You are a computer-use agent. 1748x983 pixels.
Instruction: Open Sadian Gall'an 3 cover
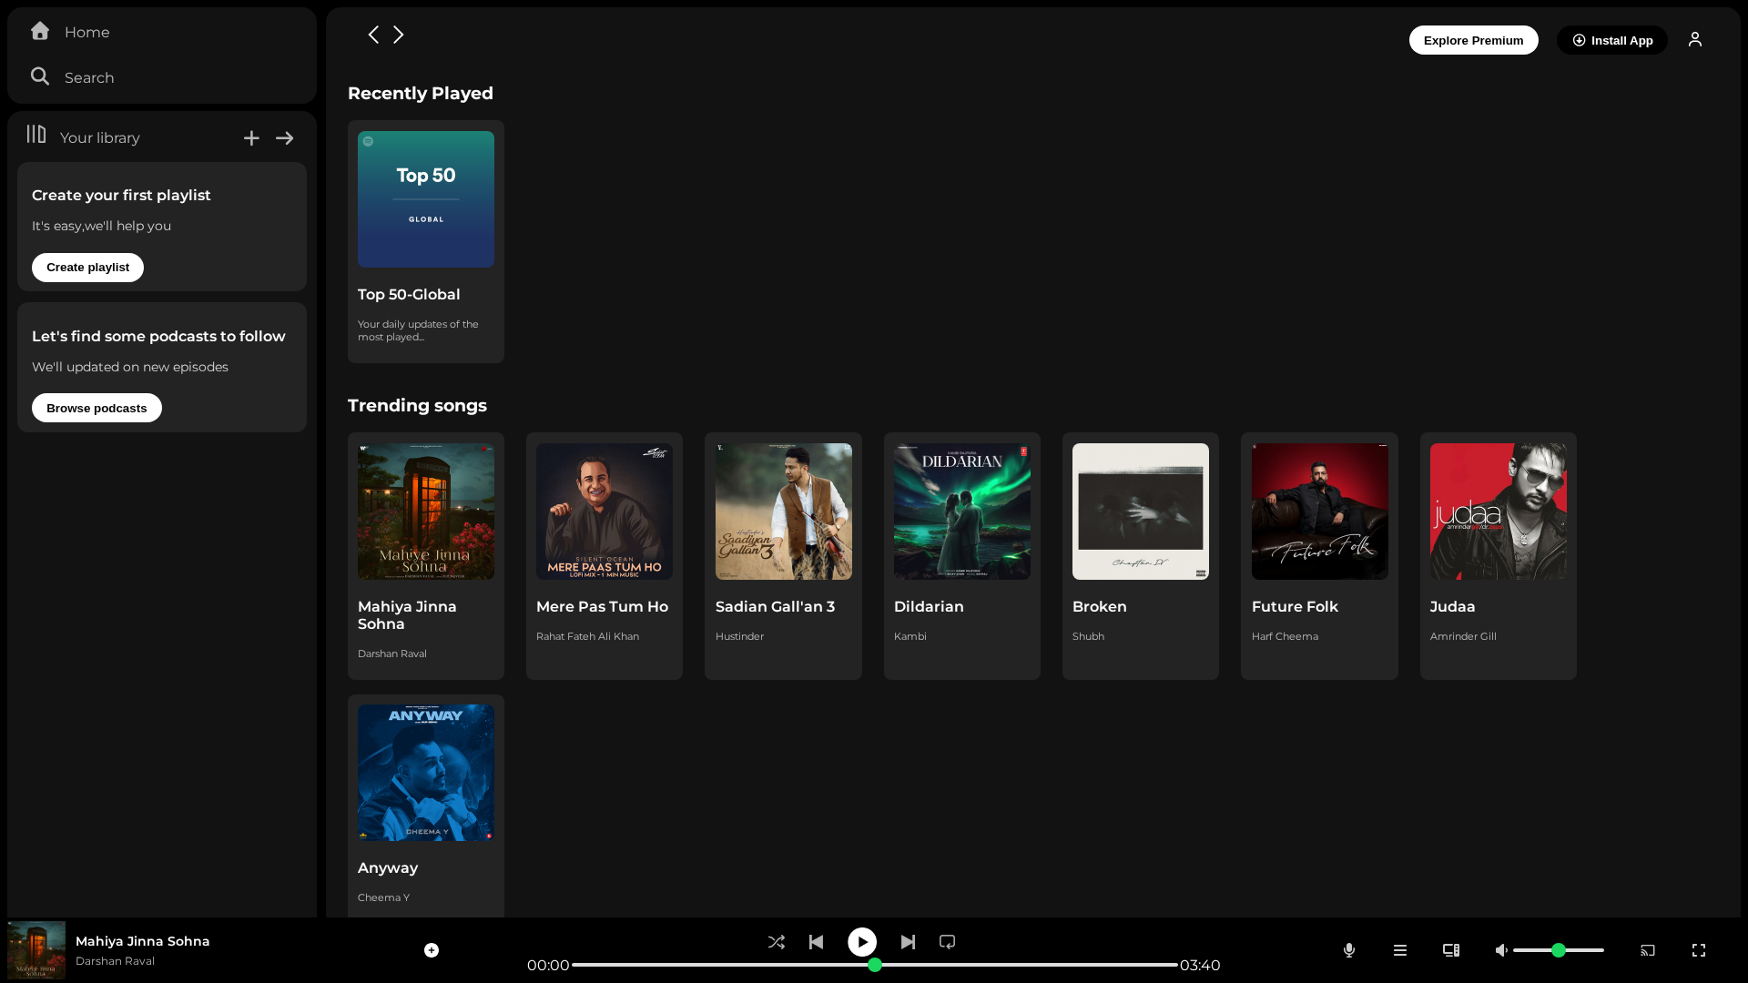tap(784, 512)
